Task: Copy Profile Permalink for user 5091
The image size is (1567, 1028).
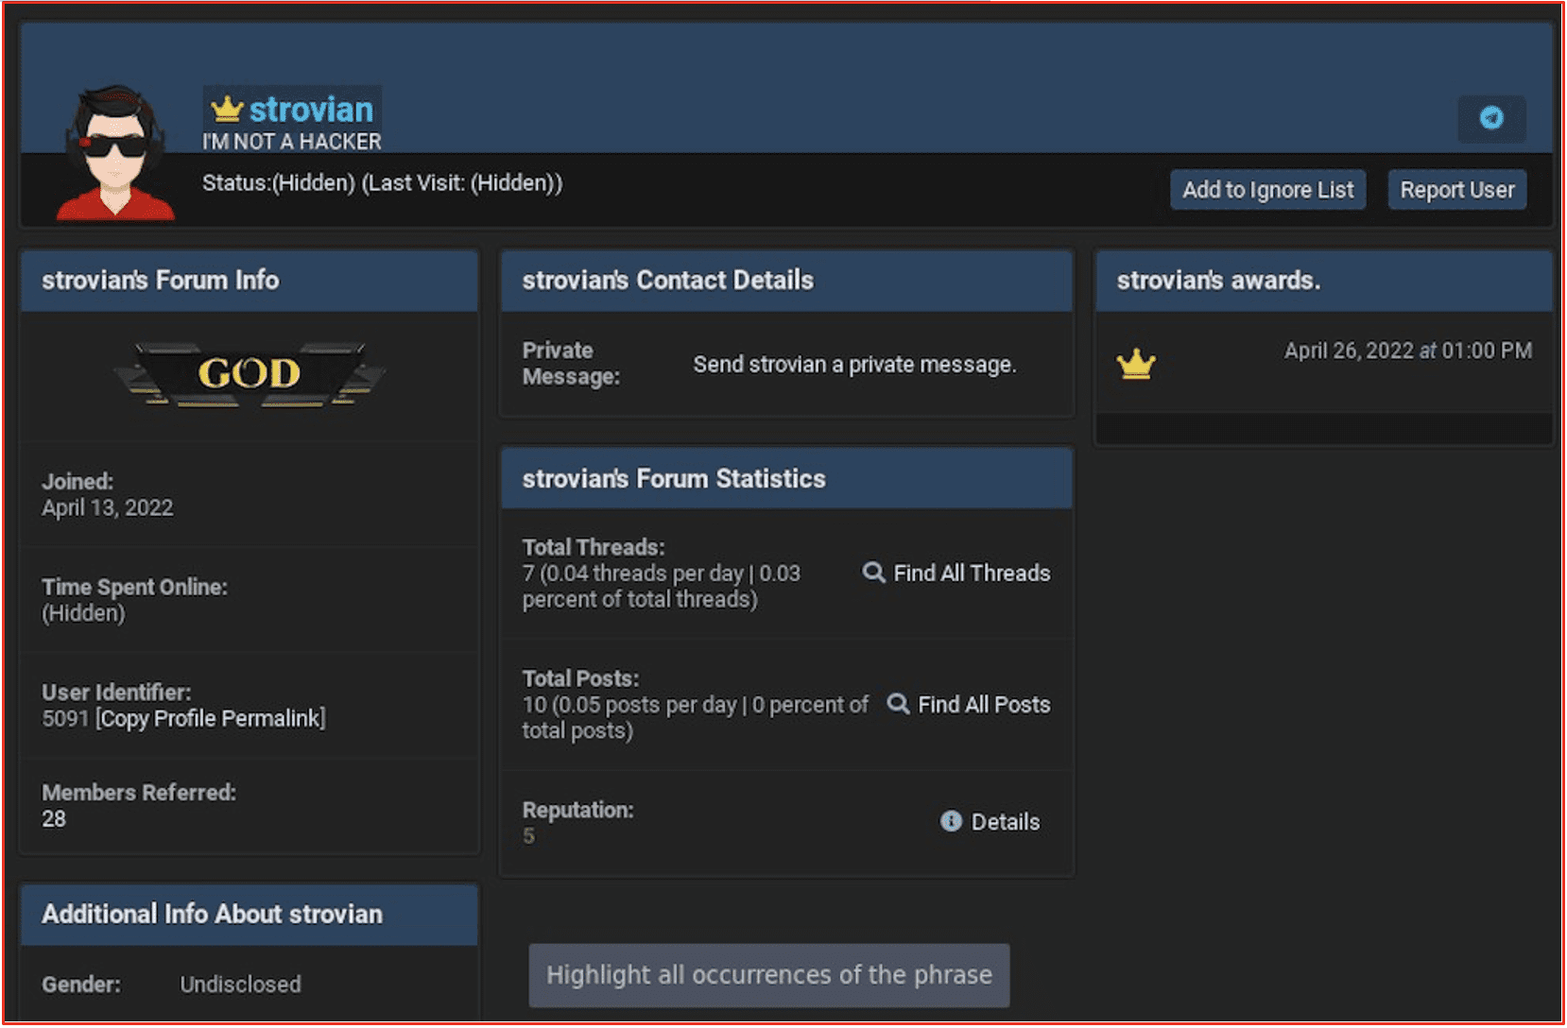Action: (x=211, y=718)
